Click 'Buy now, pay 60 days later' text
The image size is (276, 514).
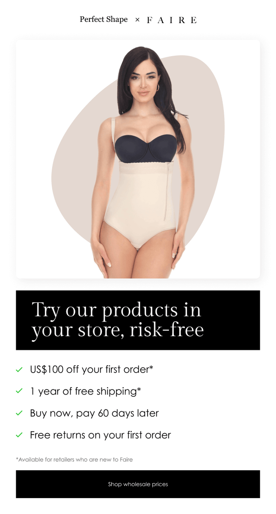click(x=94, y=413)
